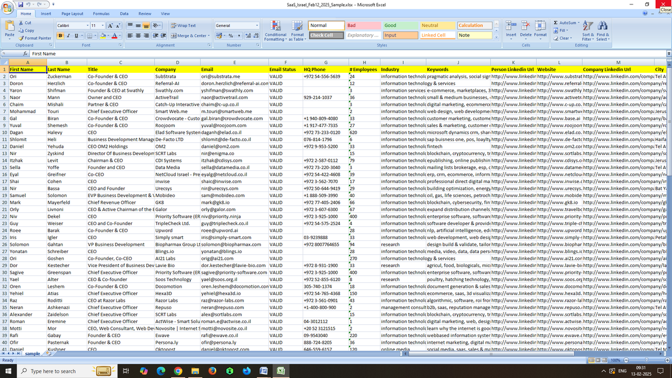Click Increase Decimal
672x378 pixels.
pos(248,36)
